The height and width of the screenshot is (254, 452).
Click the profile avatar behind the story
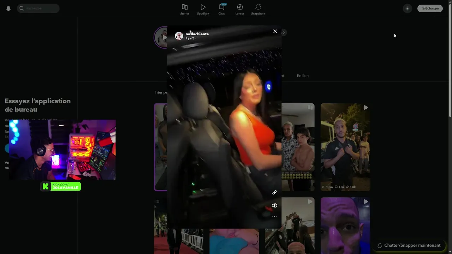(161, 37)
